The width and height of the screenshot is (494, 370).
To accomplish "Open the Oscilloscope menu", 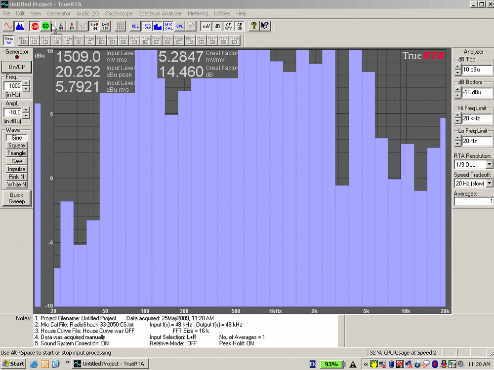I will pos(119,13).
